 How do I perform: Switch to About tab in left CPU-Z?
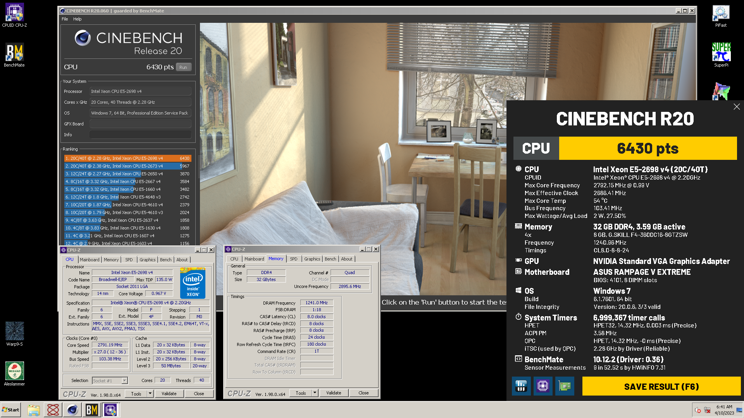182,260
